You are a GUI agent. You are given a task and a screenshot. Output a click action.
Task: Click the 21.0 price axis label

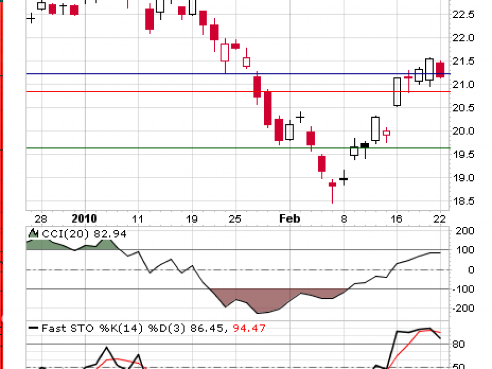coord(463,85)
